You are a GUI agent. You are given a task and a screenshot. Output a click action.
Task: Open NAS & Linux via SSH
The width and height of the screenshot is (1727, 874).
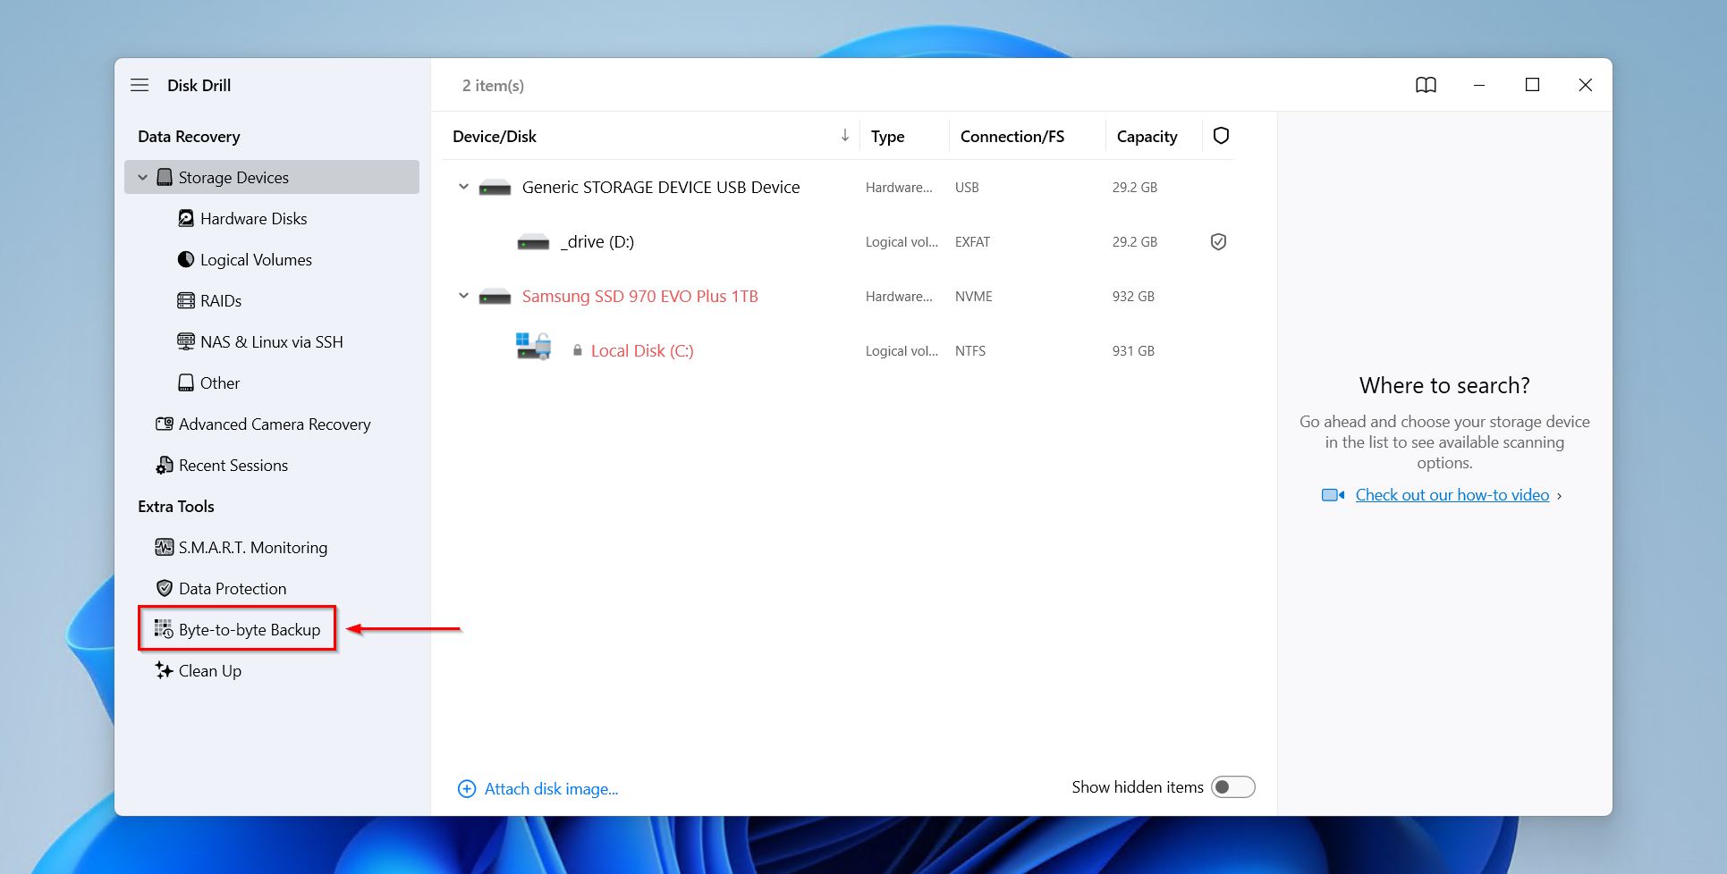(x=260, y=341)
